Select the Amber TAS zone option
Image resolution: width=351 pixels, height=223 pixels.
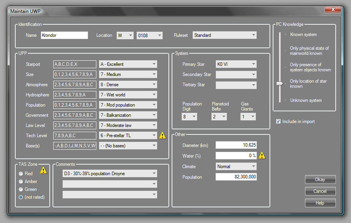click(x=21, y=181)
